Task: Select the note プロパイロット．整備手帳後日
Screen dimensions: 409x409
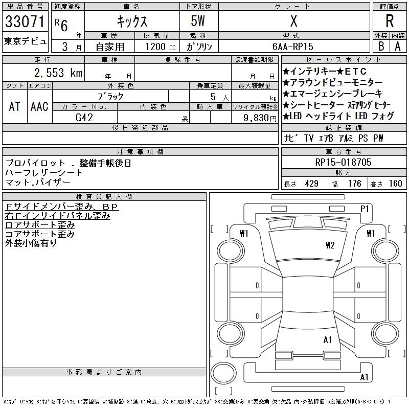Action: [68, 163]
